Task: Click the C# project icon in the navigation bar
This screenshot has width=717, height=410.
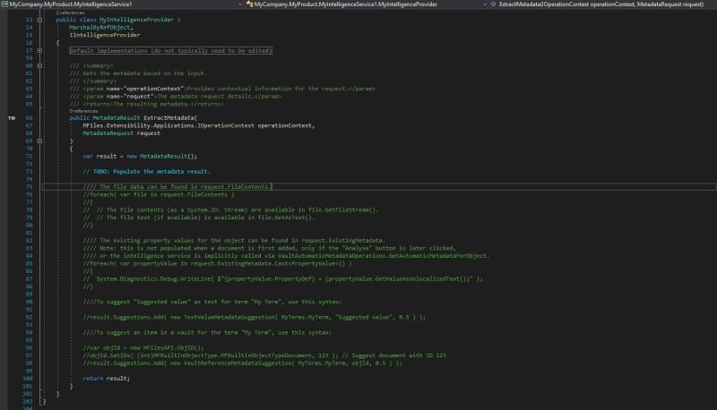Action: pos(4,4)
